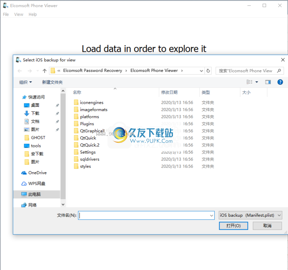This screenshot has width=288, height=270.
Task: Open the Help menu
Action: 33,14
